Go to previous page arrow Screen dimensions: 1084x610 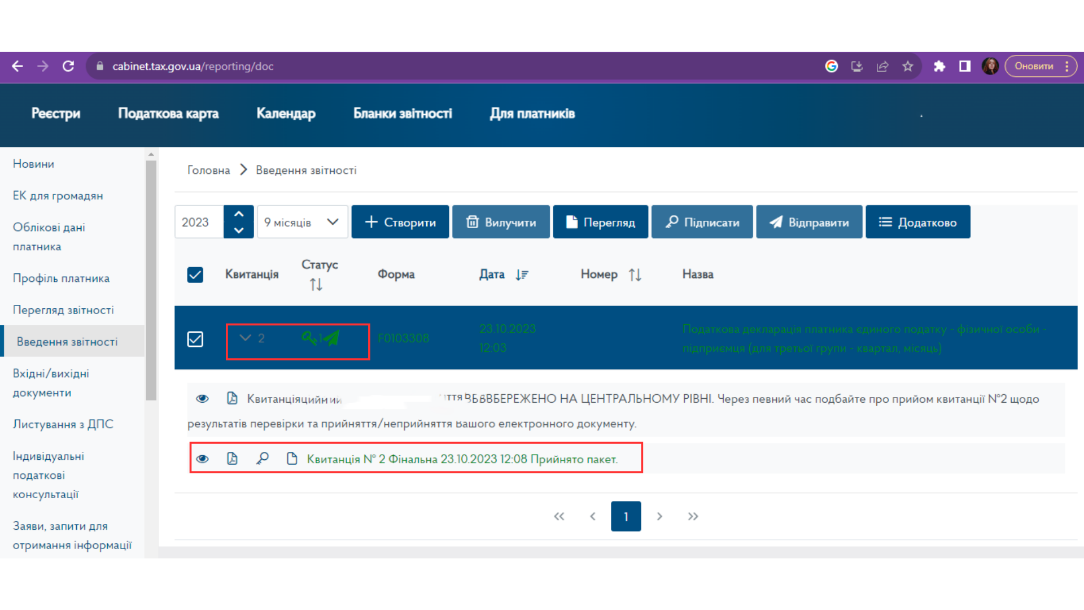pyautogui.click(x=593, y=516)
